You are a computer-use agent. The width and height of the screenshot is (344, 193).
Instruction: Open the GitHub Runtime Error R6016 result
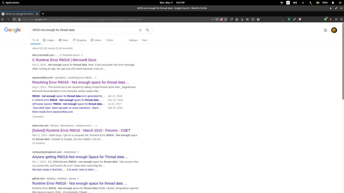click(80, 183)
